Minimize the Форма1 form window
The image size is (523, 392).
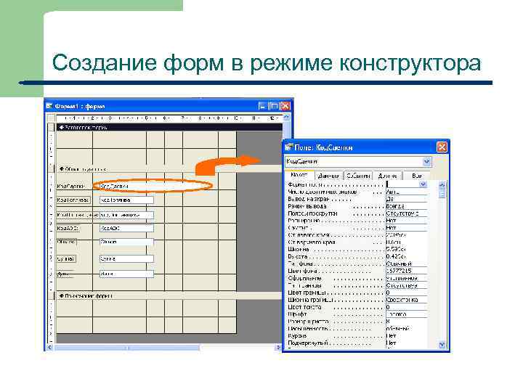[263, 106]
